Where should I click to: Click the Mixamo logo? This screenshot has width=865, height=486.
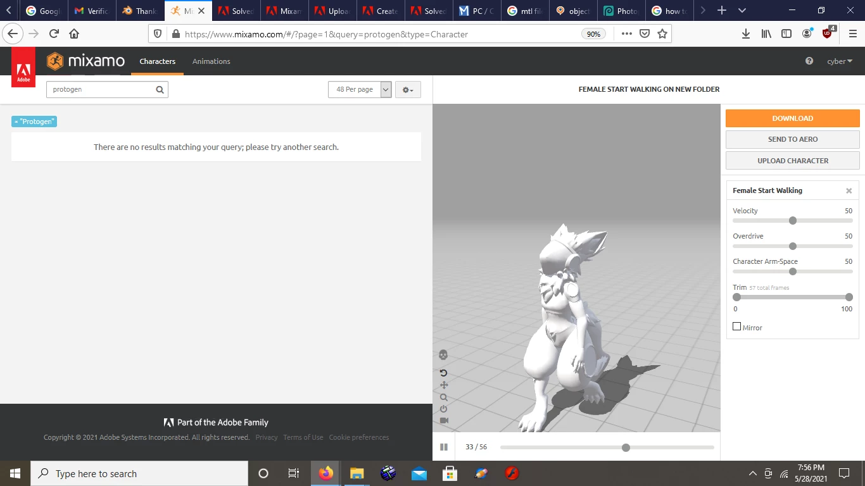(x=85, y=61)
